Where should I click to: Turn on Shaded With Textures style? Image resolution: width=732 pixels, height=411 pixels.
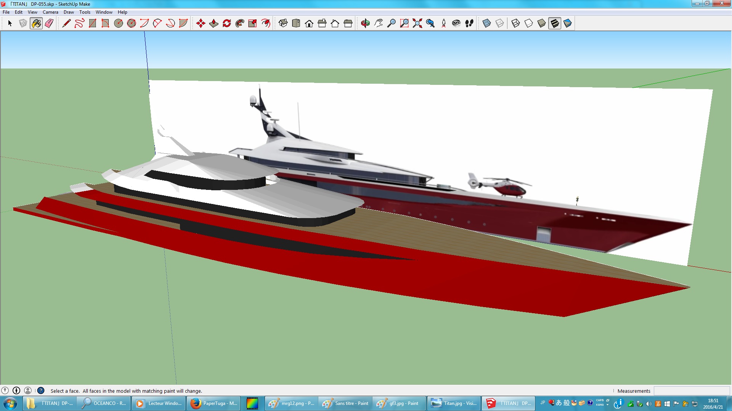click(555, 24)
